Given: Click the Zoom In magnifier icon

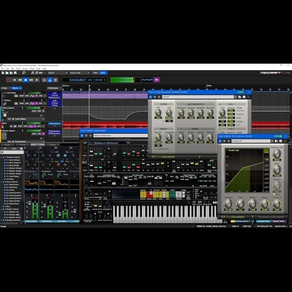Looking at the screenshot, I should [33, 73].
